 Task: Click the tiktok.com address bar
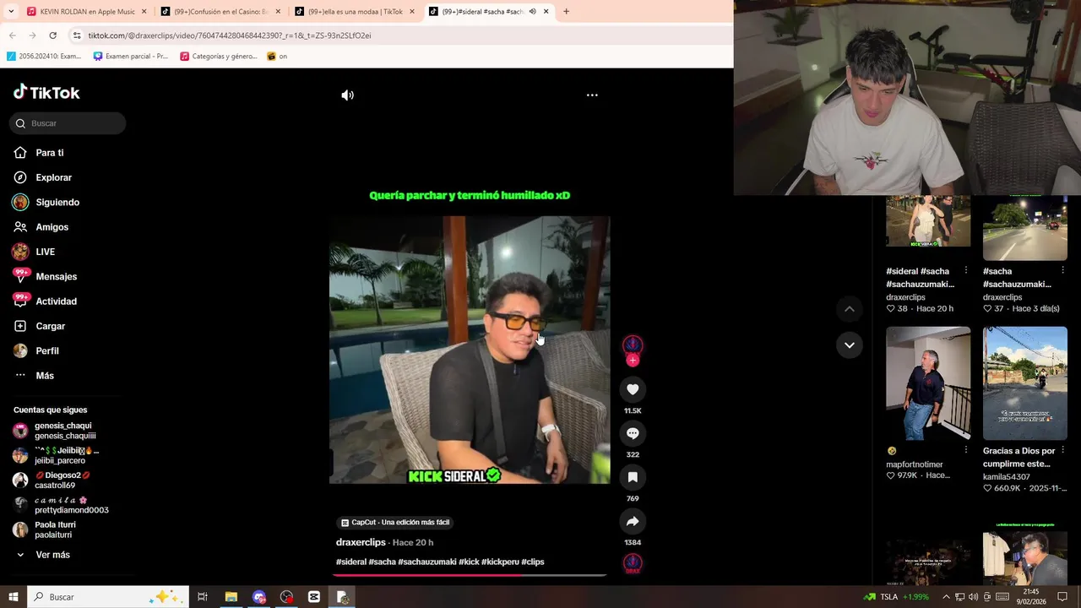coord(405,35)
